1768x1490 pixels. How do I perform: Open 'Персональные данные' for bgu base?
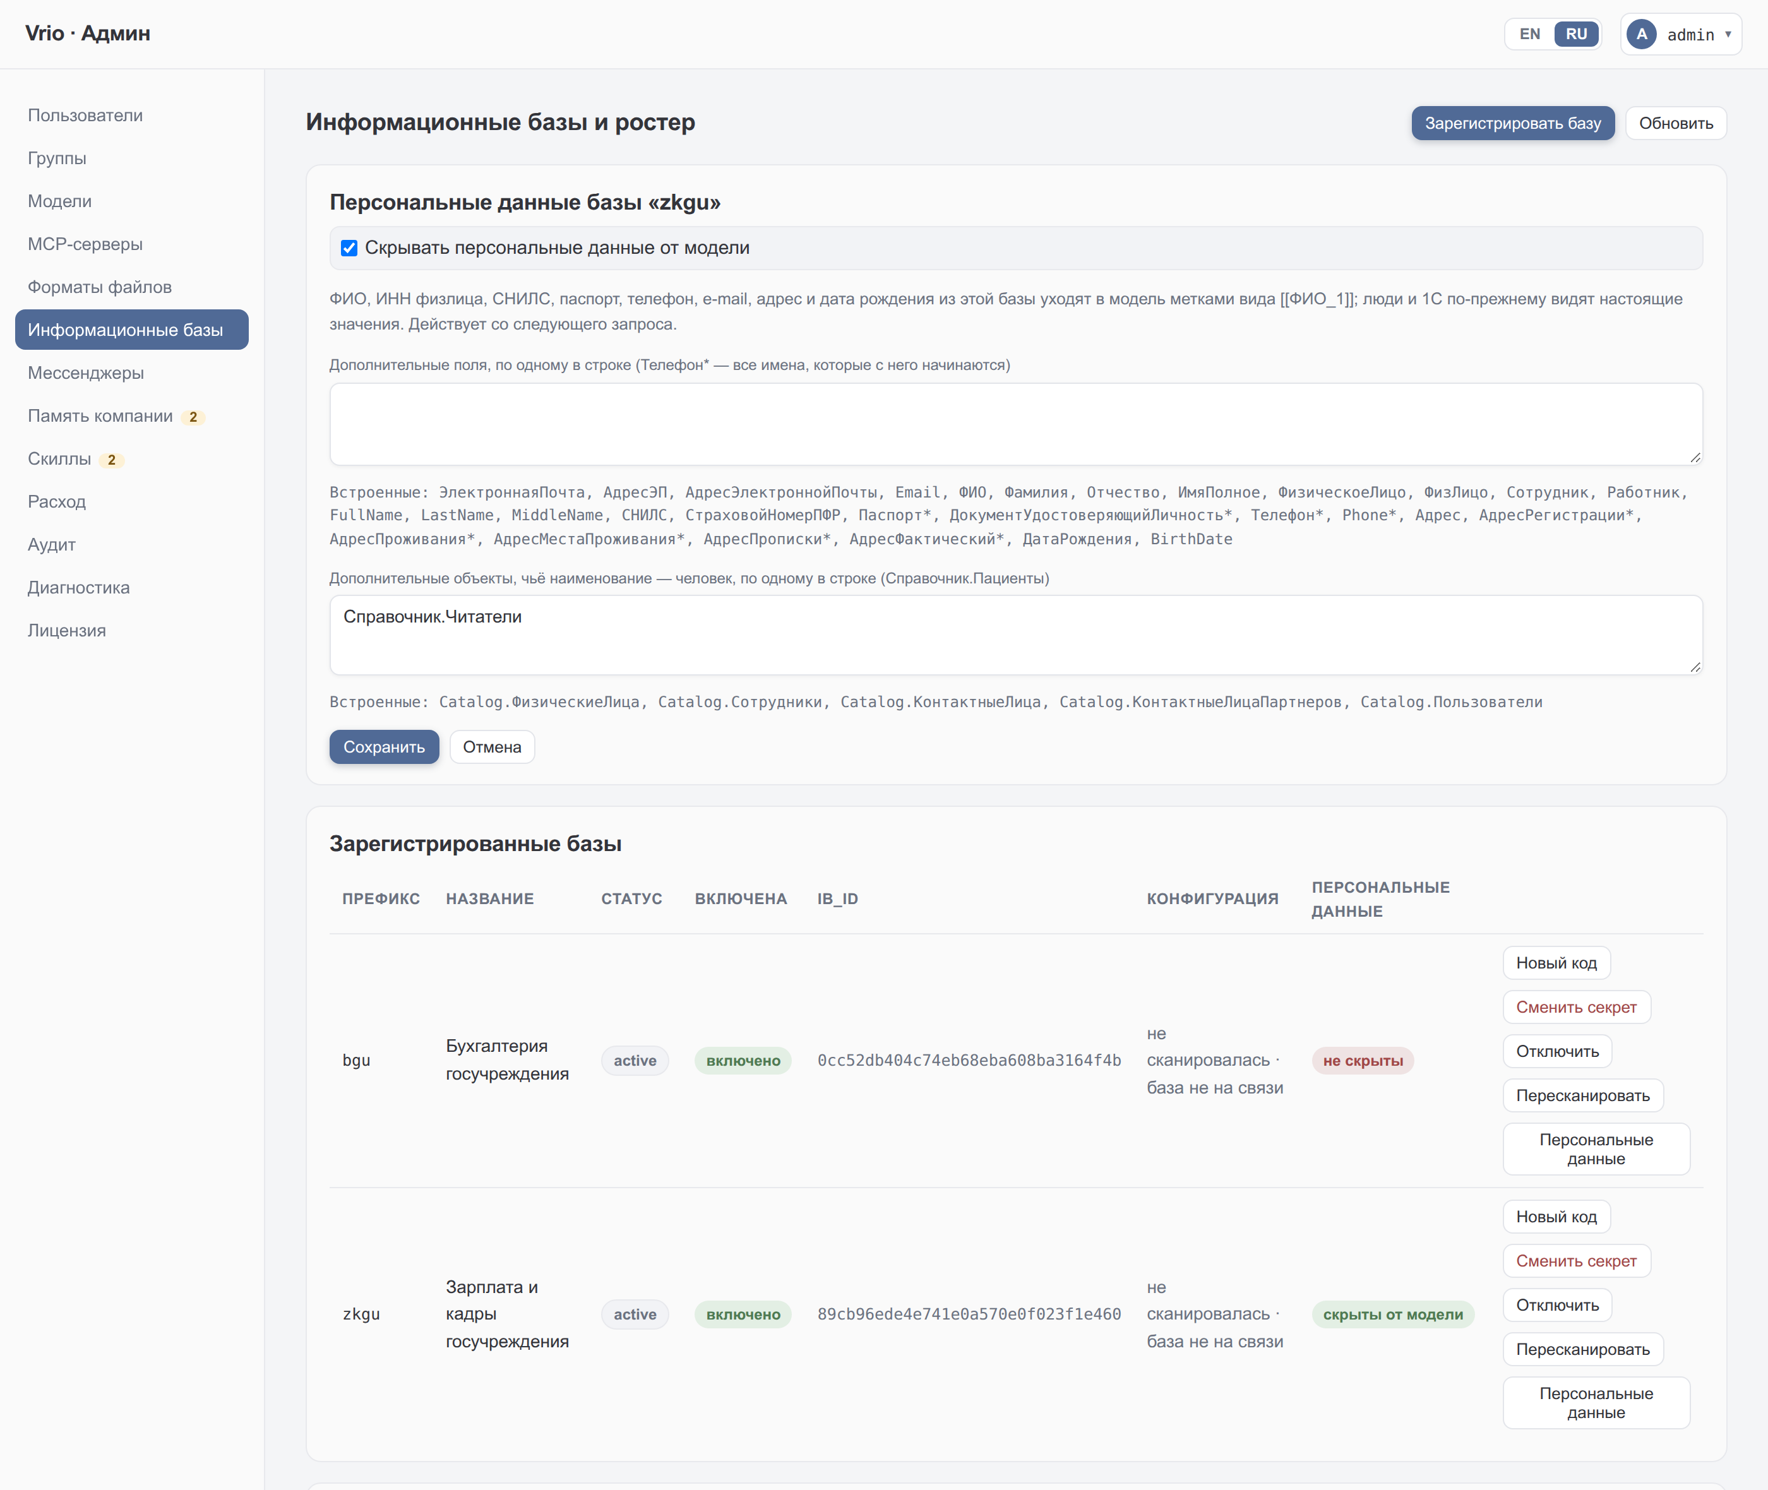pyautogui.click(x=1596, y=1149)
